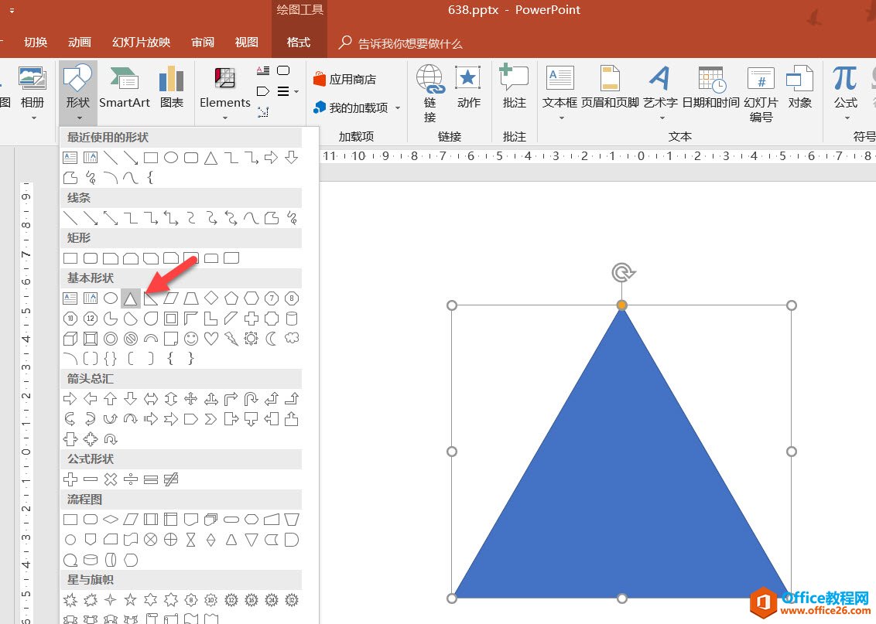Click the 批注 comment button
The height and width of the screenshot is (624, 876).
514,87
